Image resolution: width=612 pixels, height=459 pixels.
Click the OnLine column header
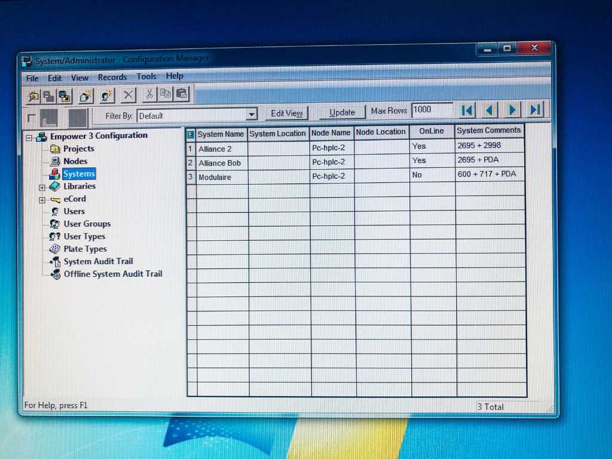432,131
